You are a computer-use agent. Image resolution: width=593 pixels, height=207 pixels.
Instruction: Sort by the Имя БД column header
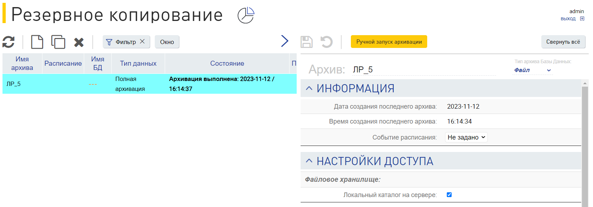[98, 64]
